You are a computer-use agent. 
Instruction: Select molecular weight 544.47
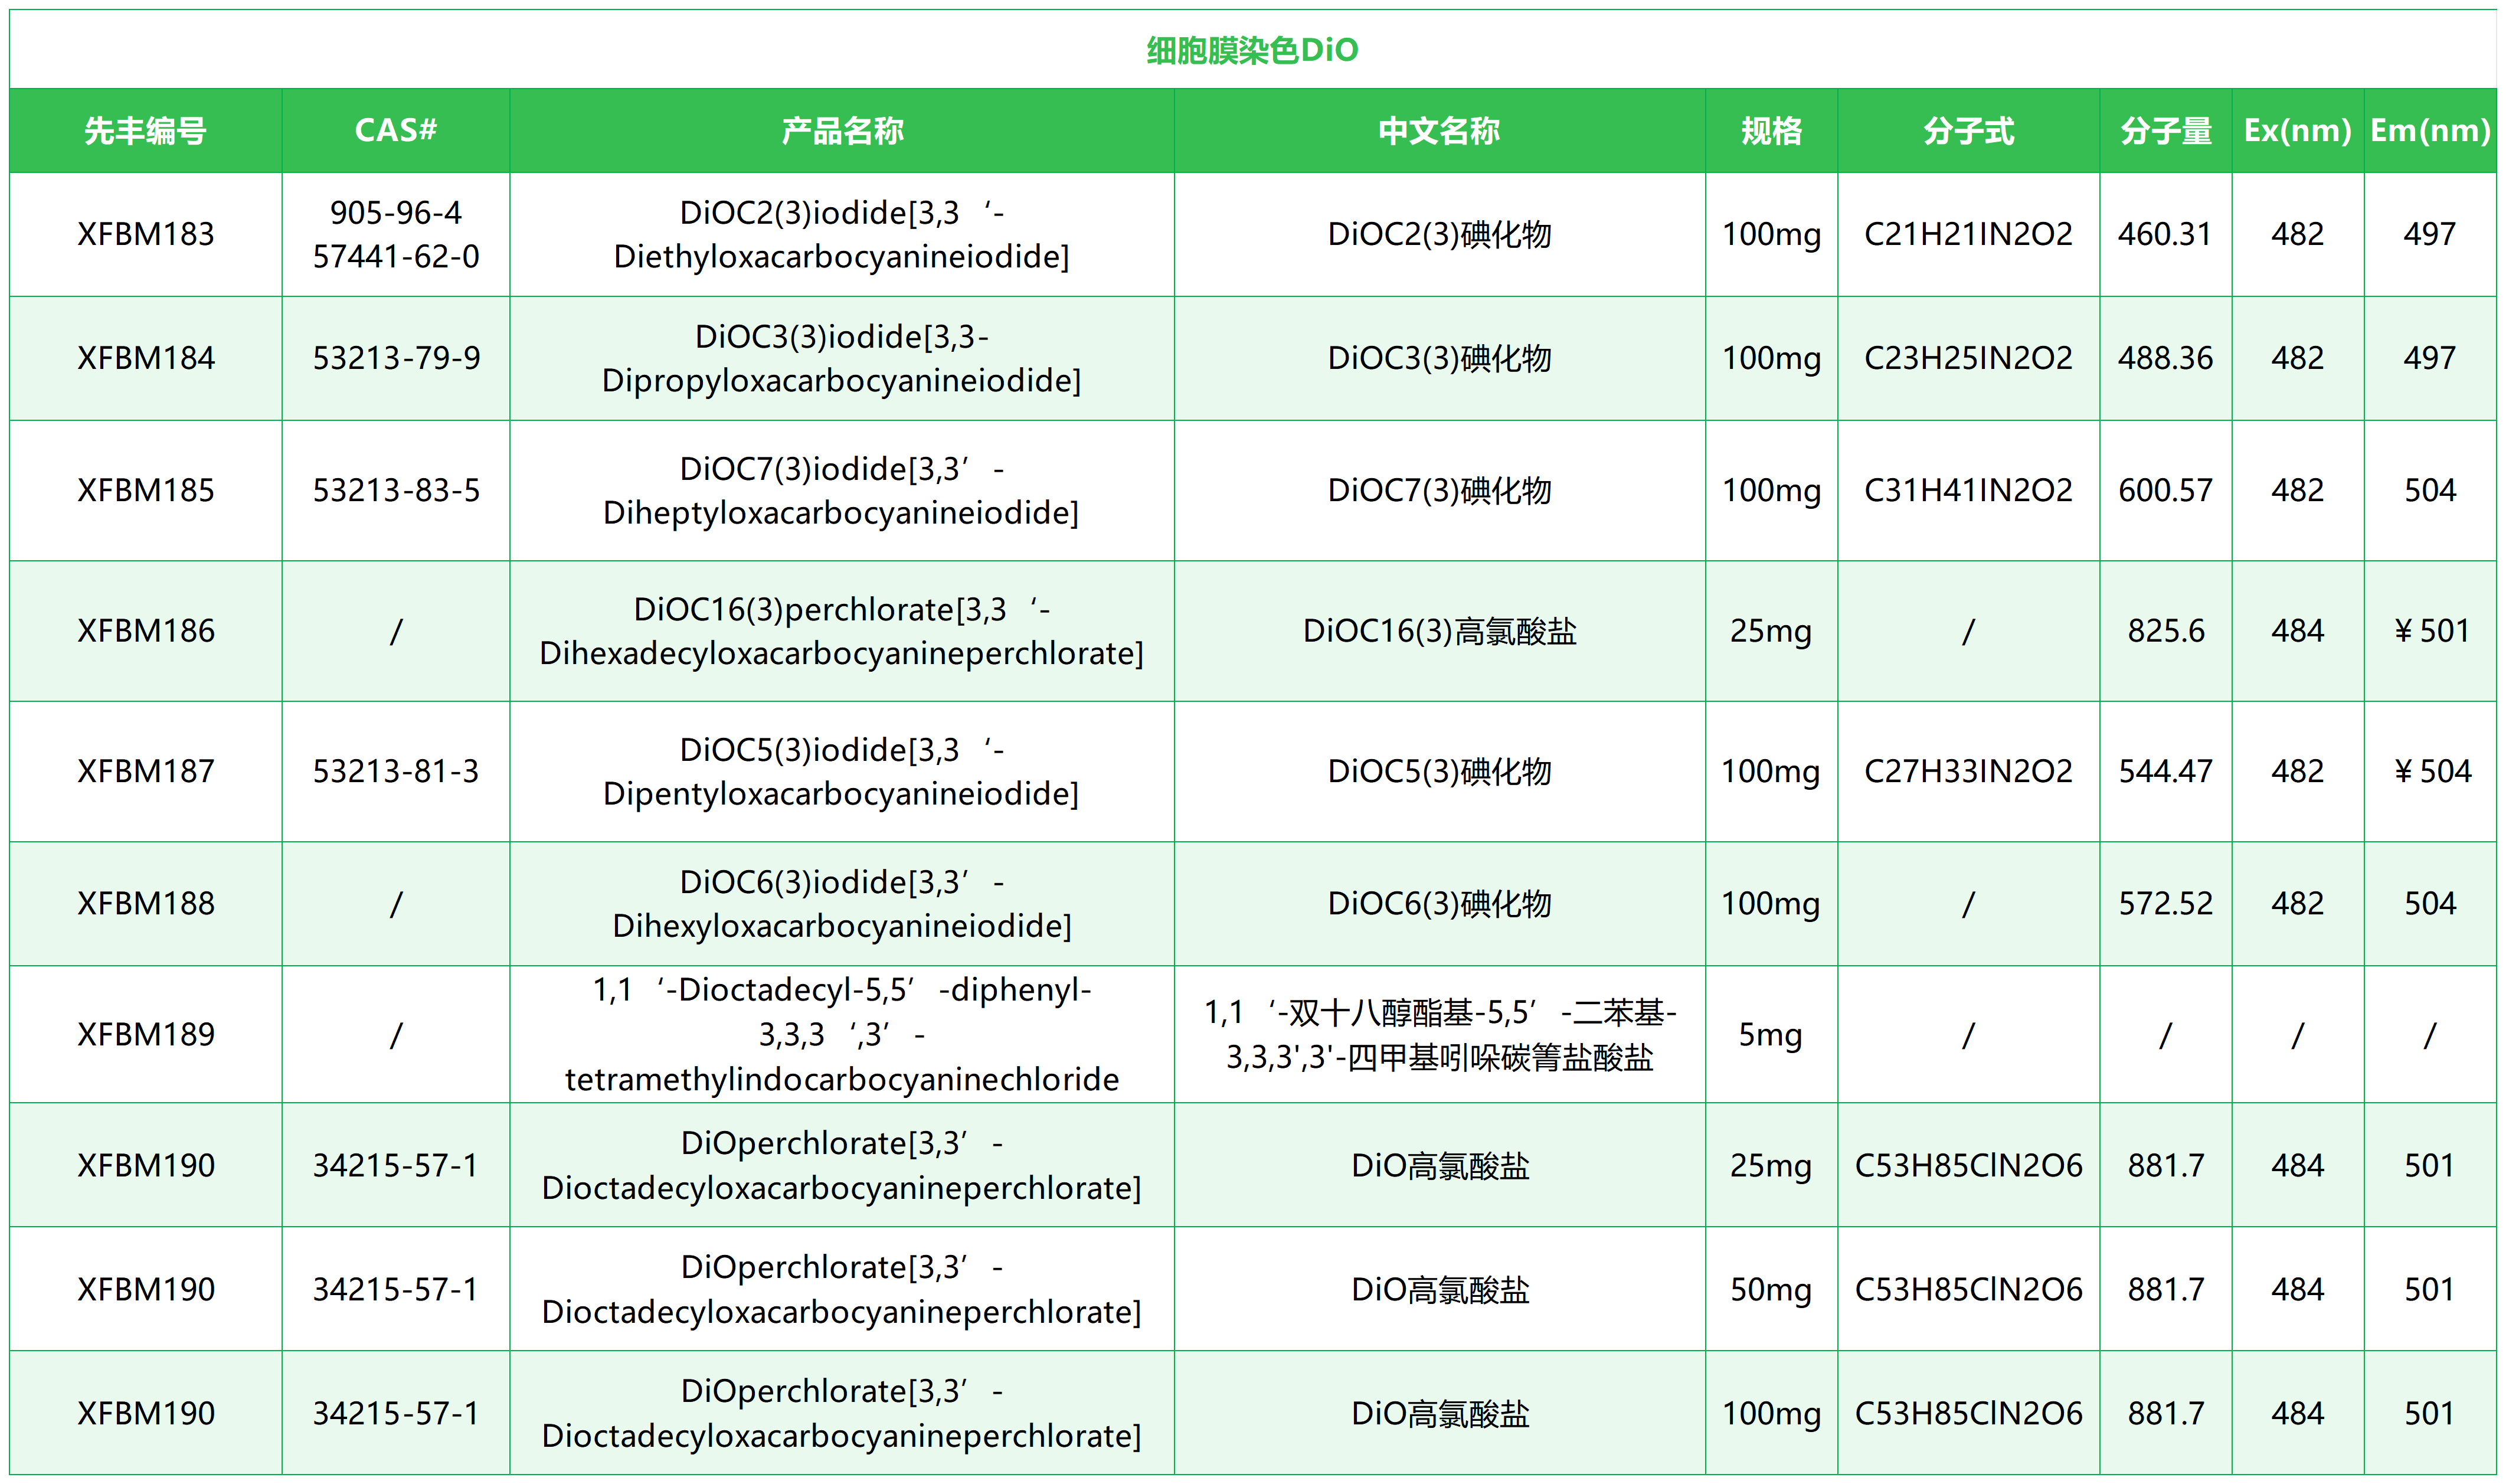pyautogui.click(x=2165, y=771)
